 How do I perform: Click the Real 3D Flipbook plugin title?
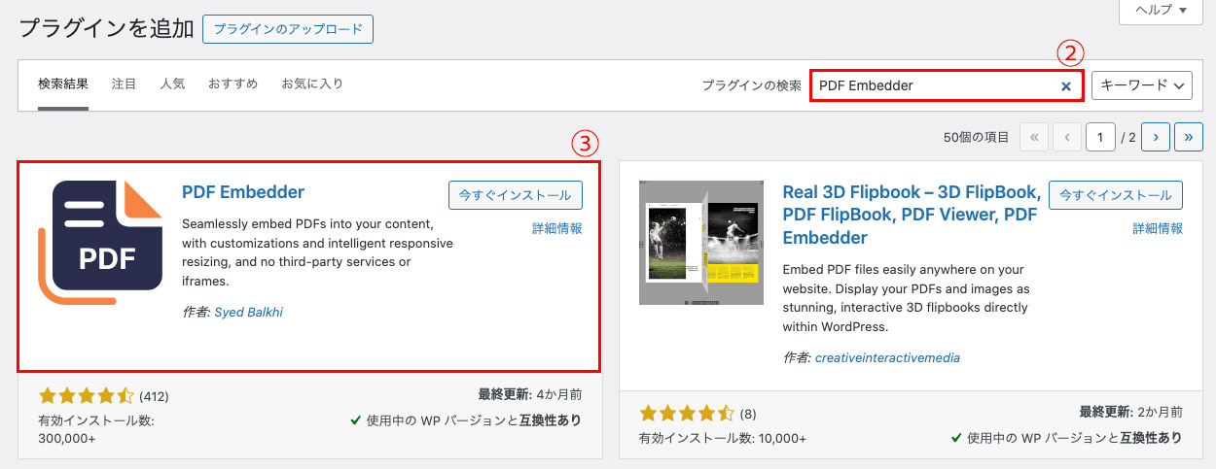[x=912, y=215]
